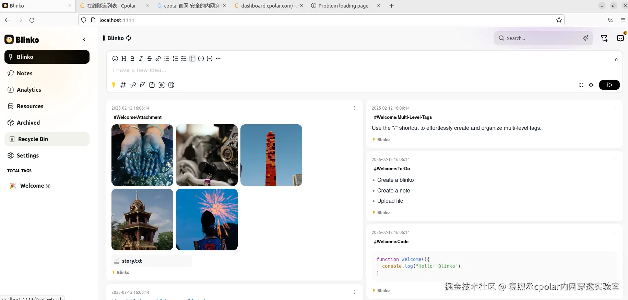Image resolution: width=628 pixels, height=300 pixels.
Task: Open the filter options icon
Action: (604, 38)
